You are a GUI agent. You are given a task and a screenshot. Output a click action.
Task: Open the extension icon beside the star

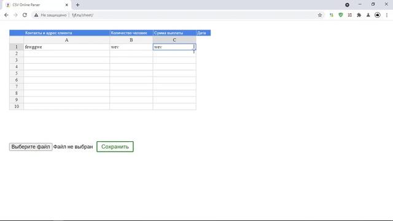point(332,15)
